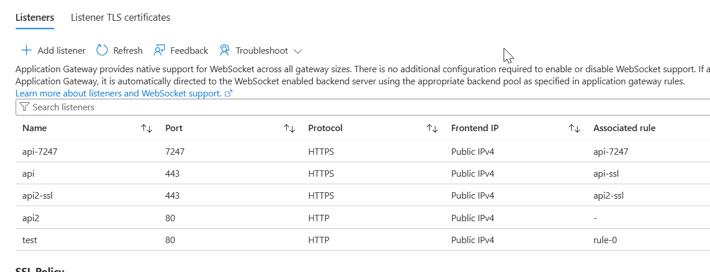
Task: Switch to Listener TLS certificates tab
Action: pyautogui.click(x=120, y=17)
